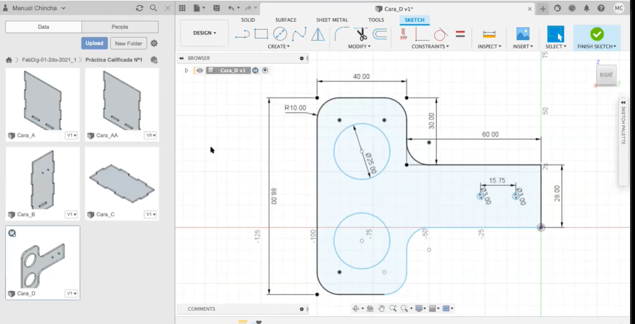Switch to the SHEET METAL tab

click(332, 20)
